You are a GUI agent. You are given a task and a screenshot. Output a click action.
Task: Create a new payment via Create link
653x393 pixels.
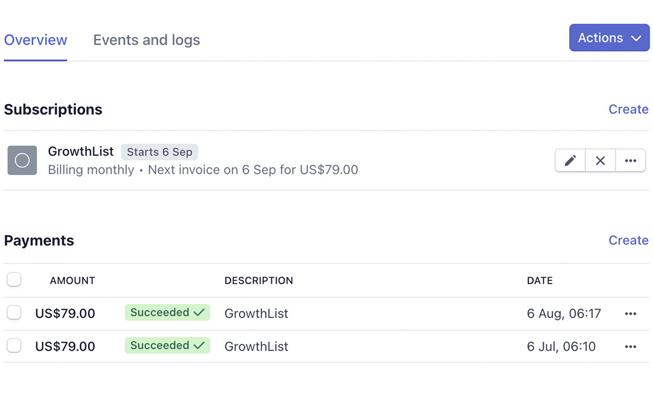click(628, 240)
